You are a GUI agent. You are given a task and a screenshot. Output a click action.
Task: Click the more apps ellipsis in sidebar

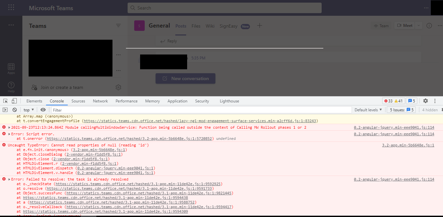[x=11, y=25]
